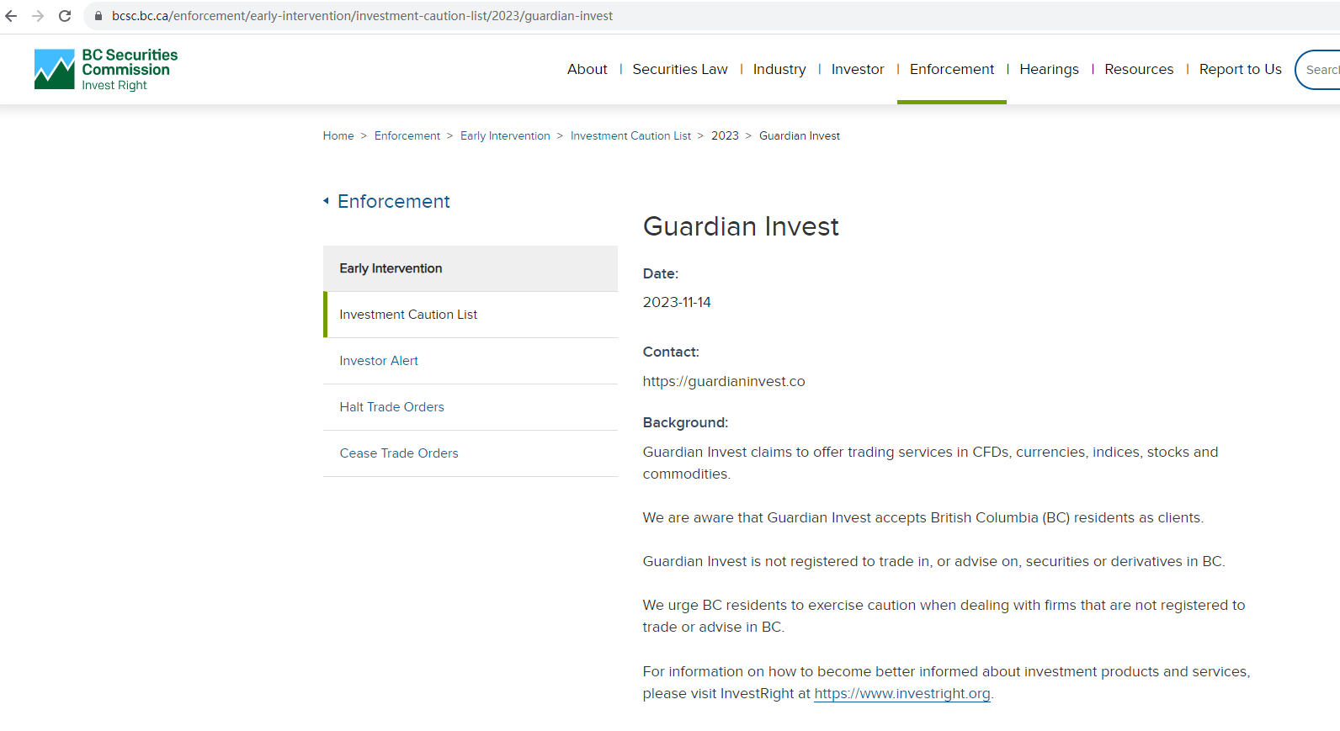
Task: Click the left-facing arrow beside Enforcement heading
Action: 326,201
